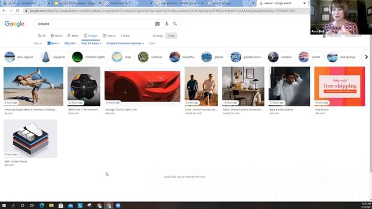Open Microsoft Store from the taskbar

(x=60, y=206)
